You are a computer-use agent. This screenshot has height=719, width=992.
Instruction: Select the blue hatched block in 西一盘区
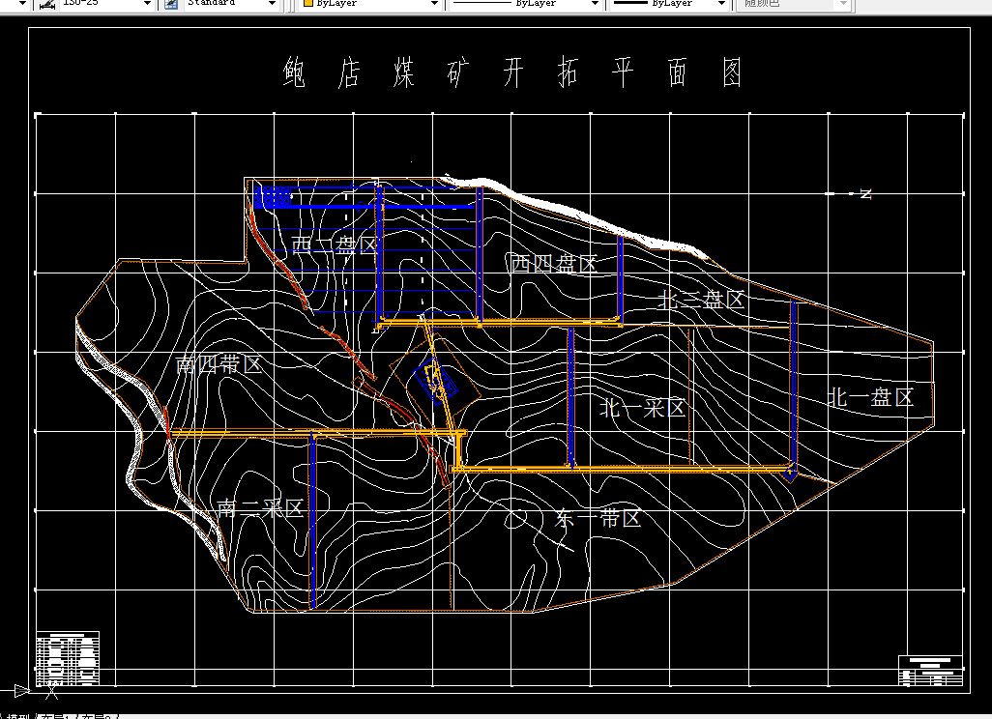pyautogui.click(x=273, y=196)
